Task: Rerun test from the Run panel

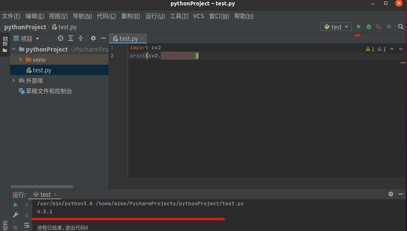Action: [x=15, y=205]
